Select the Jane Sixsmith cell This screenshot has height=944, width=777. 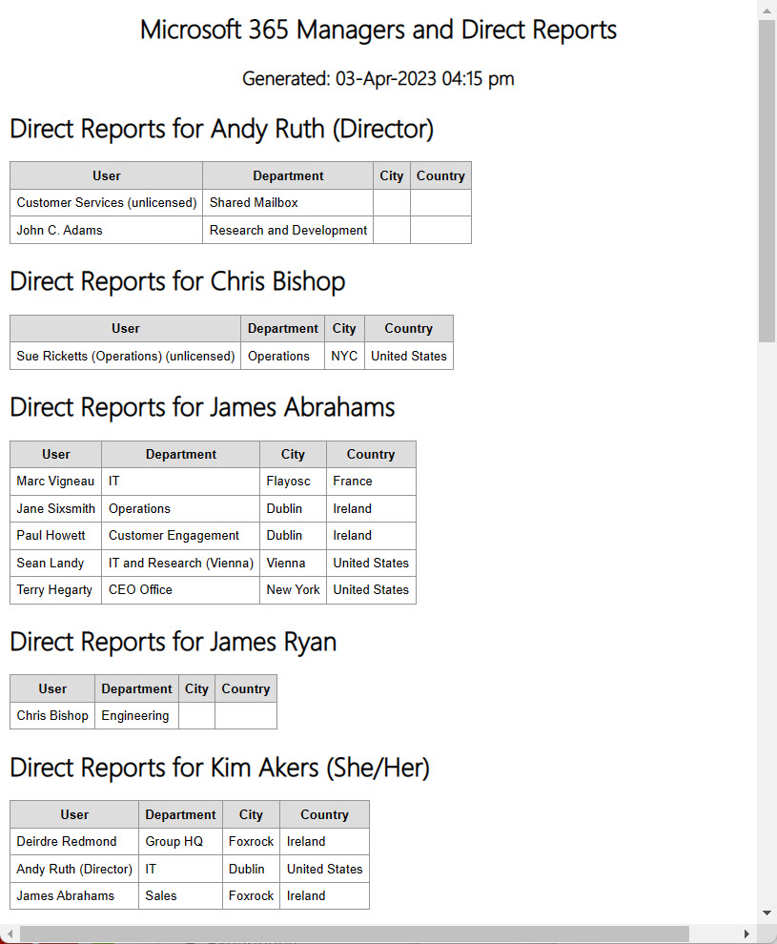56,509
